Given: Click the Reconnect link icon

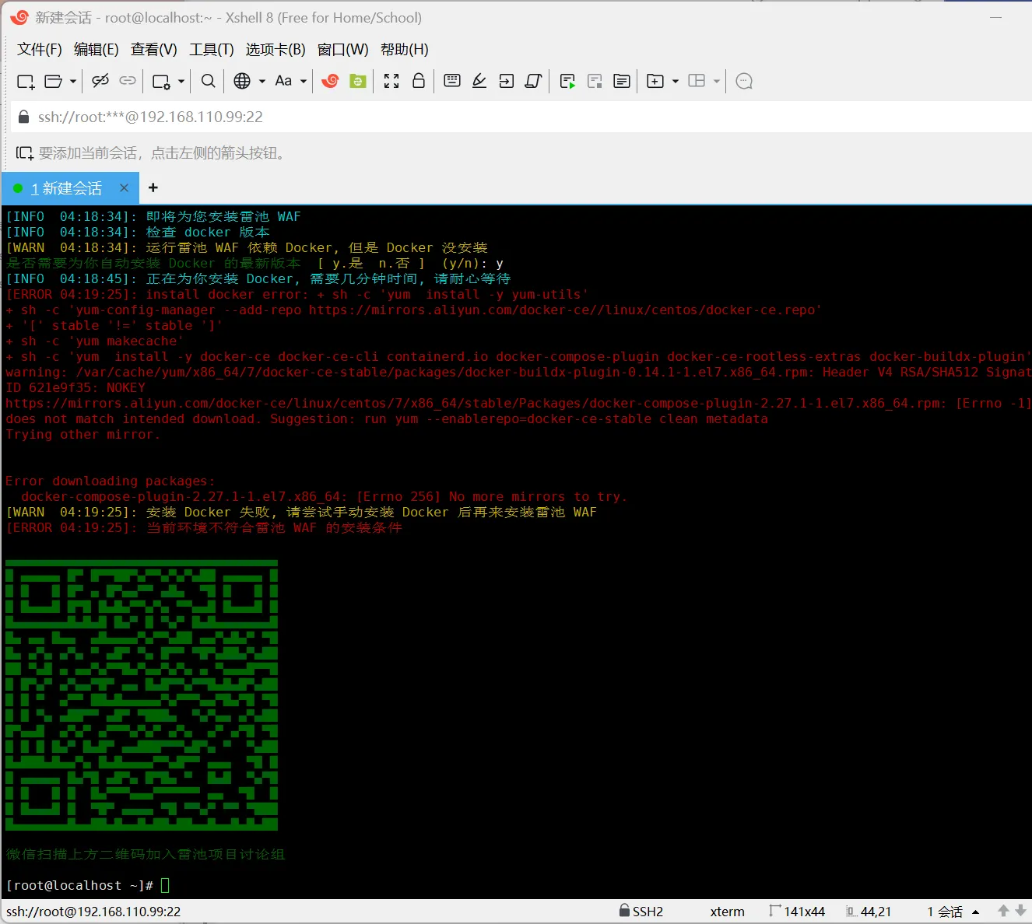Looking at the screenshot, I should click(128, 81).
